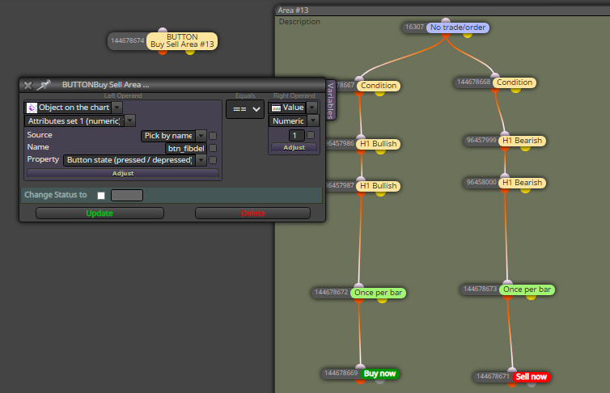Toggle checkbox next to Property row
610x393 pixels.
click(213, 160)
